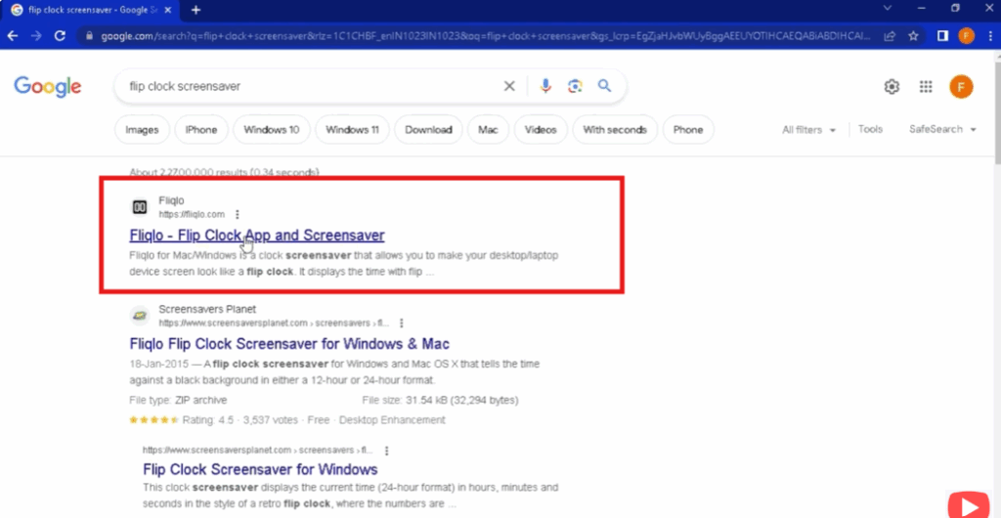
Task: Open a new browser tab
Action: click(196, 10)
